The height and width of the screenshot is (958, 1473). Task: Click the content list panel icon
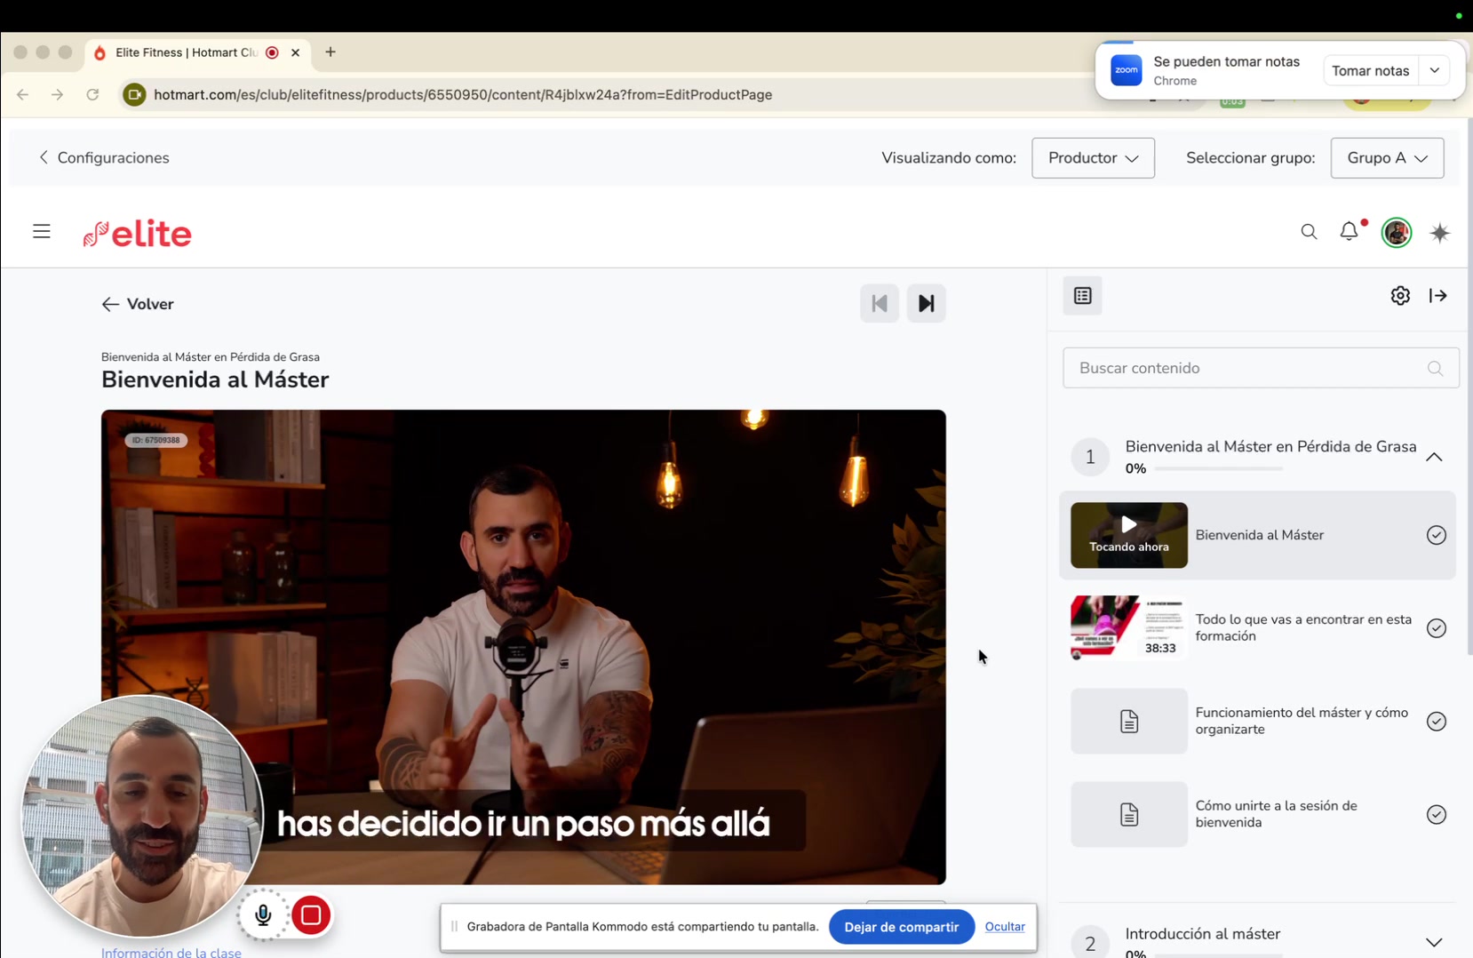[1082, 296]
